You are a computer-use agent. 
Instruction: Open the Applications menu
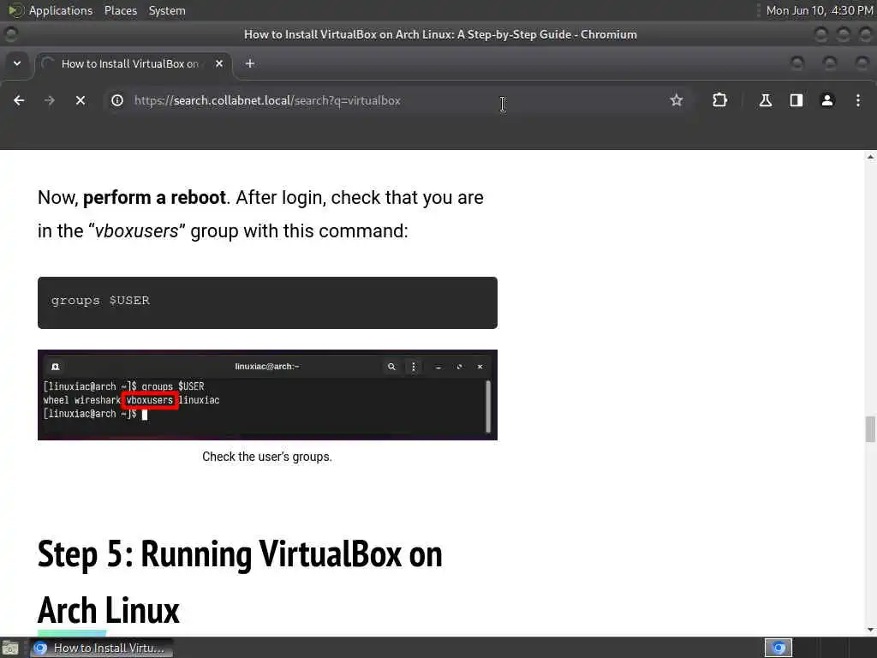pyautogui.click(x=61, y=10)
